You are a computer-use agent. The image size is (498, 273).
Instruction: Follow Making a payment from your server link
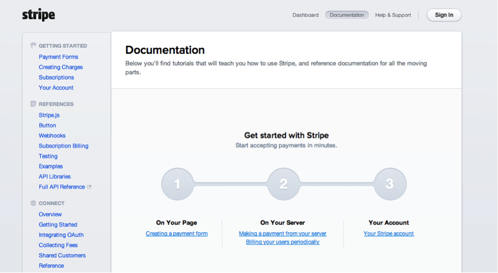coord(283,234)
